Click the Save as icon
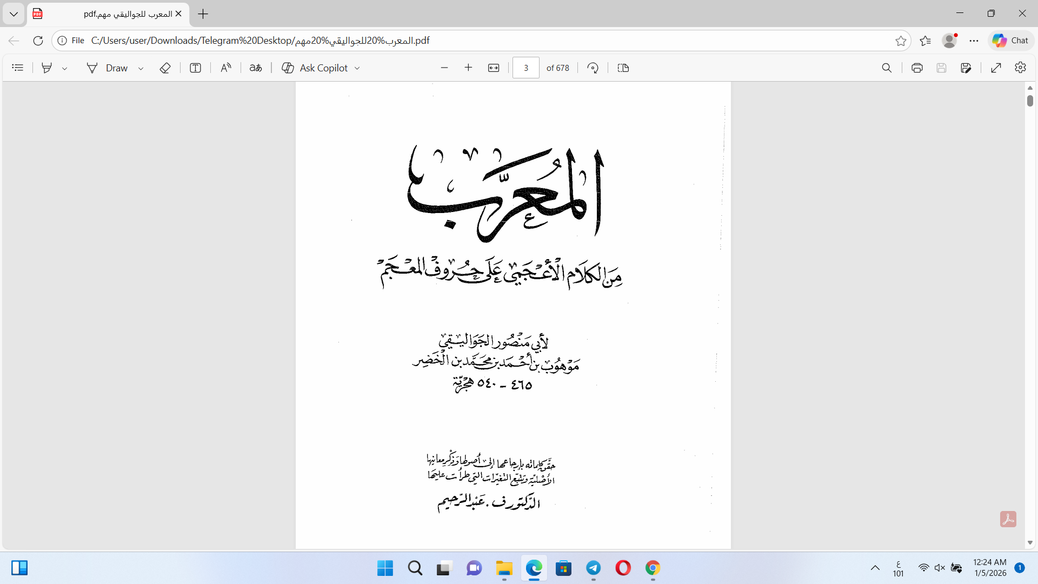 coord(966,68)
